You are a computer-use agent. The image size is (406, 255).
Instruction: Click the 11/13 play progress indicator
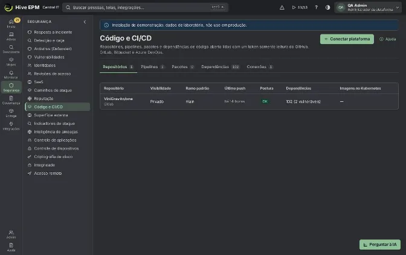(300, 7)
